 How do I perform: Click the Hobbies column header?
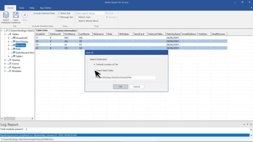pyautogui.click(x=204, y=34)
